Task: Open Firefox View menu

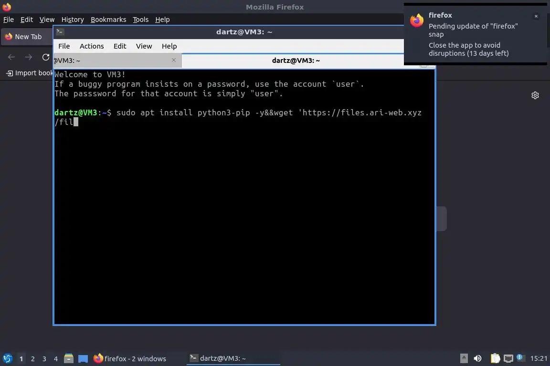Action: click(47, 20)
